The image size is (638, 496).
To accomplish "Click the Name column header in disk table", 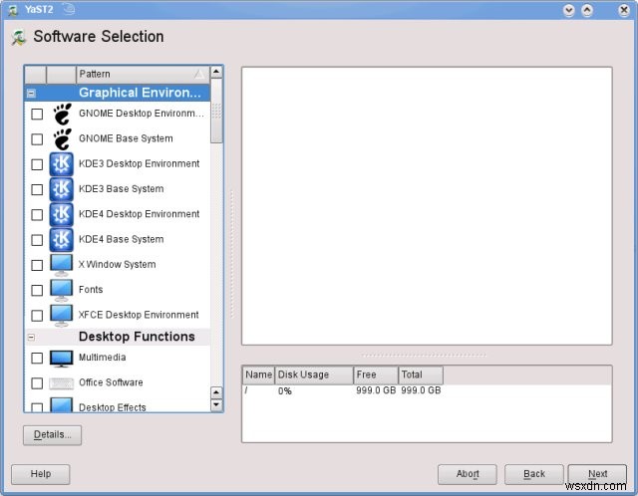I will click(259, 374).
